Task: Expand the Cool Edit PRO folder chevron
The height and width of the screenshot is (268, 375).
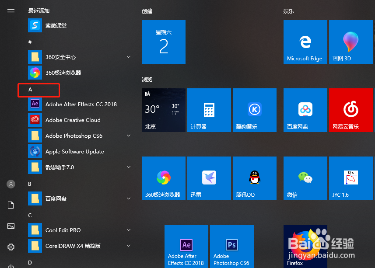Action: 129,230
